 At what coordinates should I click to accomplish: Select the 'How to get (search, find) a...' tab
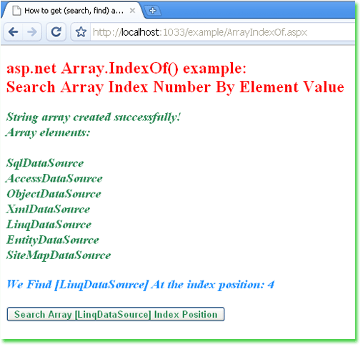pyautogui.click(x=73, y=11)
